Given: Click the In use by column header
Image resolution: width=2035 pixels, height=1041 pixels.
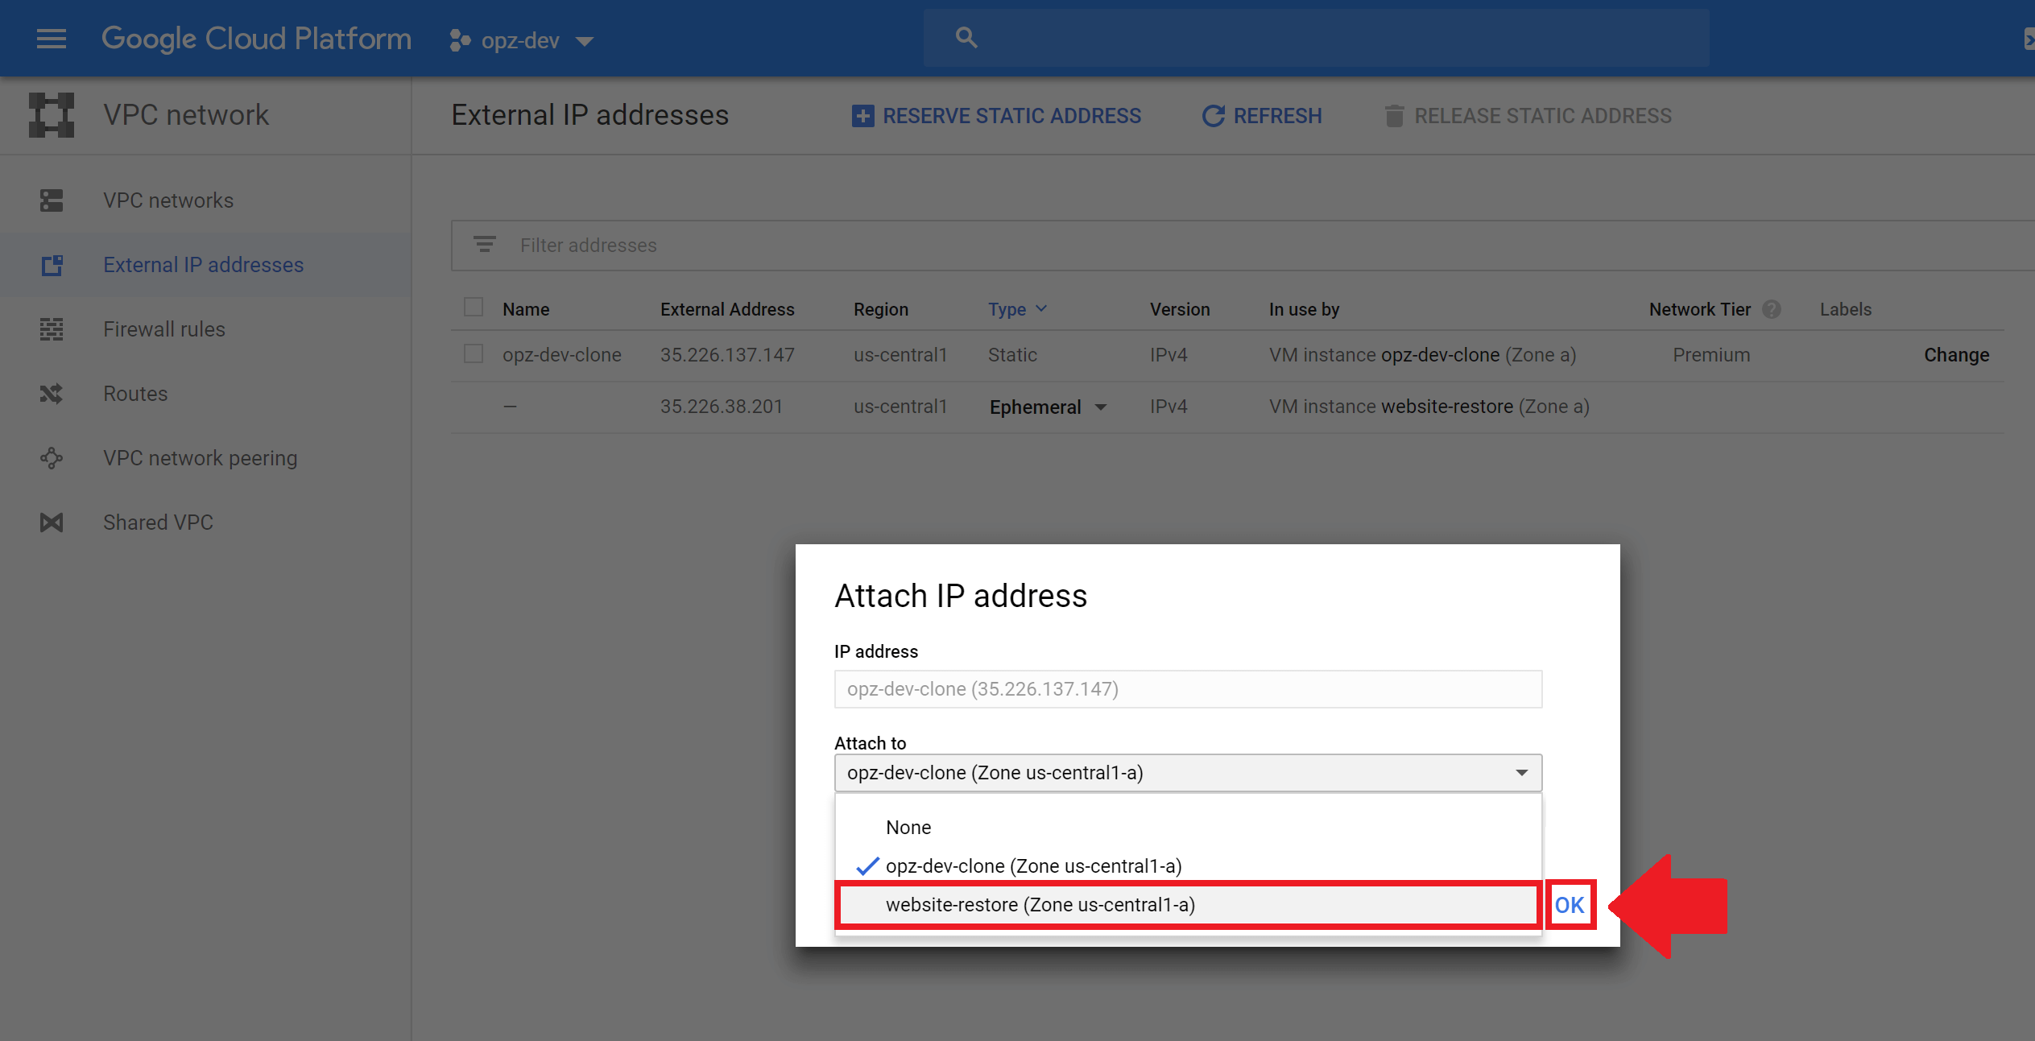Looking at the screenshot, I should [x=1304, y=309].
